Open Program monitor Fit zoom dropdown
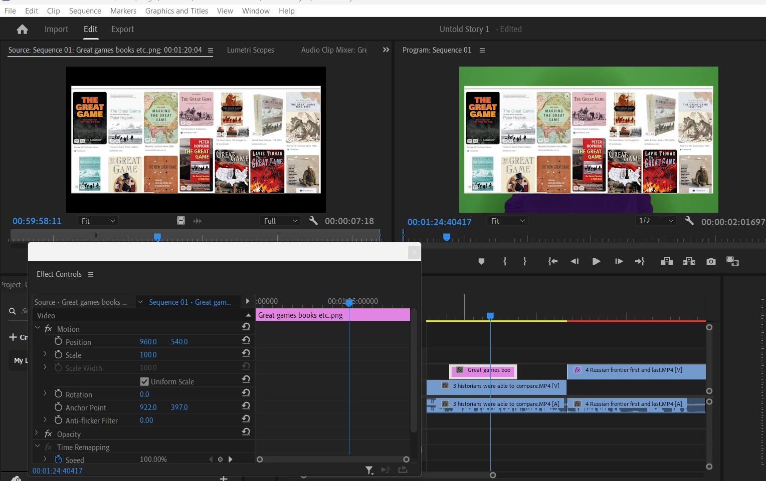 pos(507,221)
